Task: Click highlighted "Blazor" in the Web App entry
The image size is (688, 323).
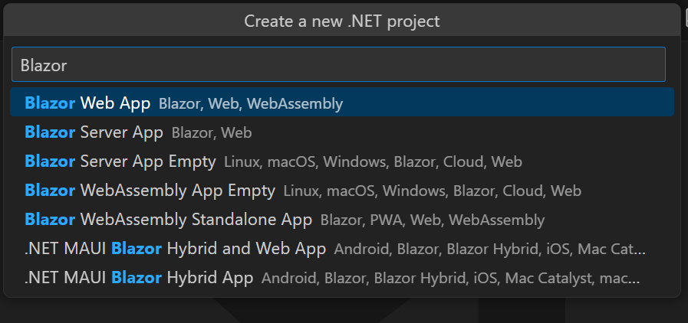Action: pyautogui.click(x=50, y=103)
